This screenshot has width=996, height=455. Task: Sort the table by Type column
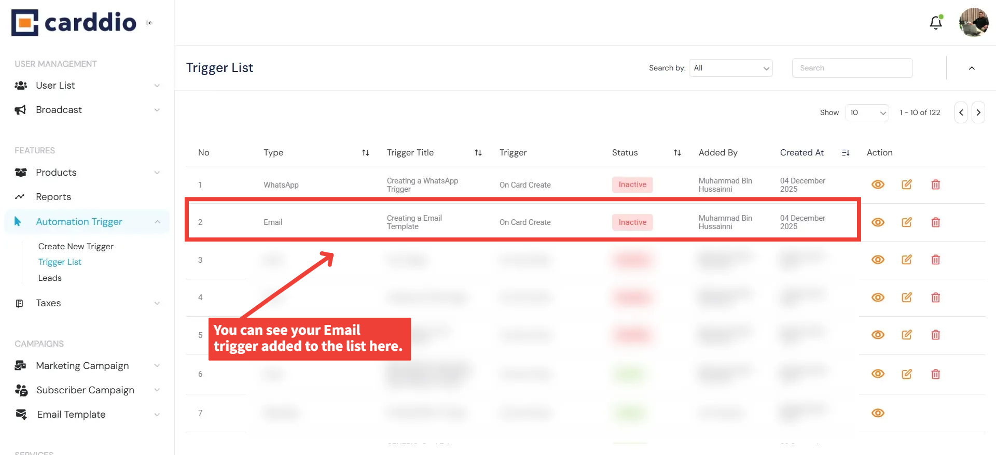coord(366,152)
